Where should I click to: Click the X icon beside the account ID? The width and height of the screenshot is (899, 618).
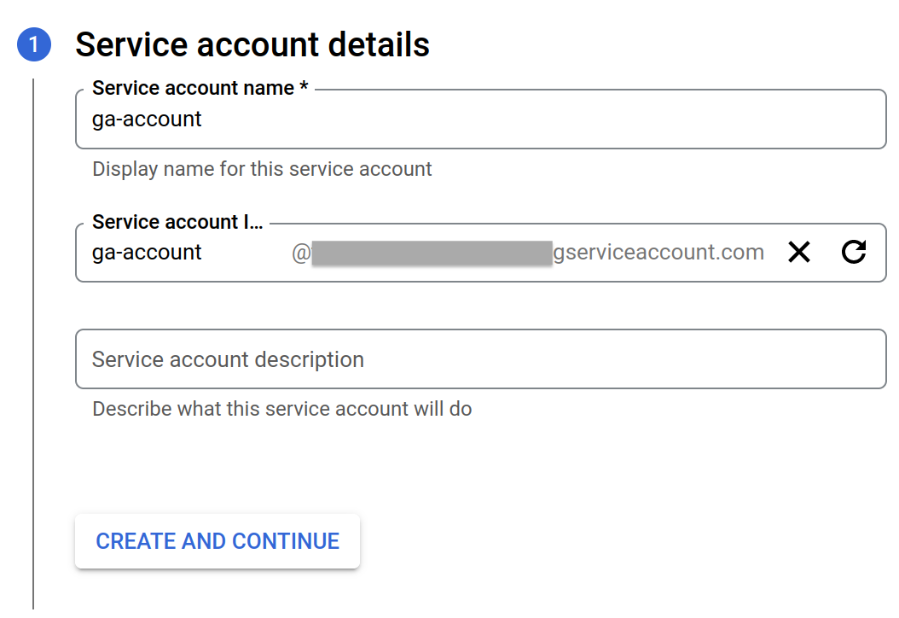[x=799, y=252]
